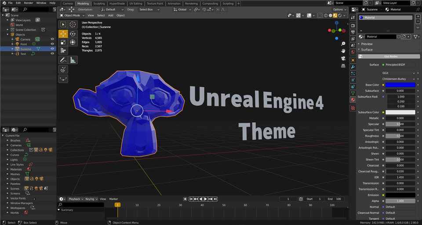422x225 pixels.
Task: Select the Measure tool
Action: (73, 60)
